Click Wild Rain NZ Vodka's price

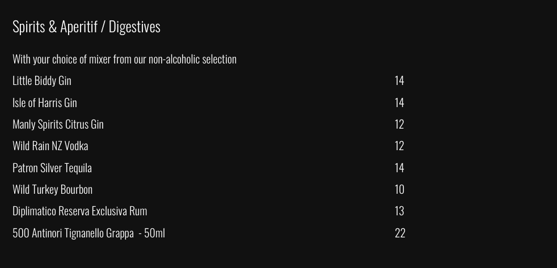399,146
